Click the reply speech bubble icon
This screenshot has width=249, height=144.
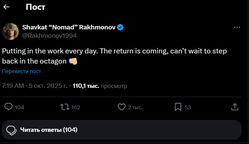point(8,107)
